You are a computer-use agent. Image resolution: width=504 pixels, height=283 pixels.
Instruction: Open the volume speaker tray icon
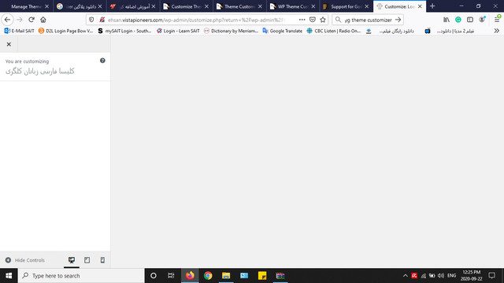441,276
